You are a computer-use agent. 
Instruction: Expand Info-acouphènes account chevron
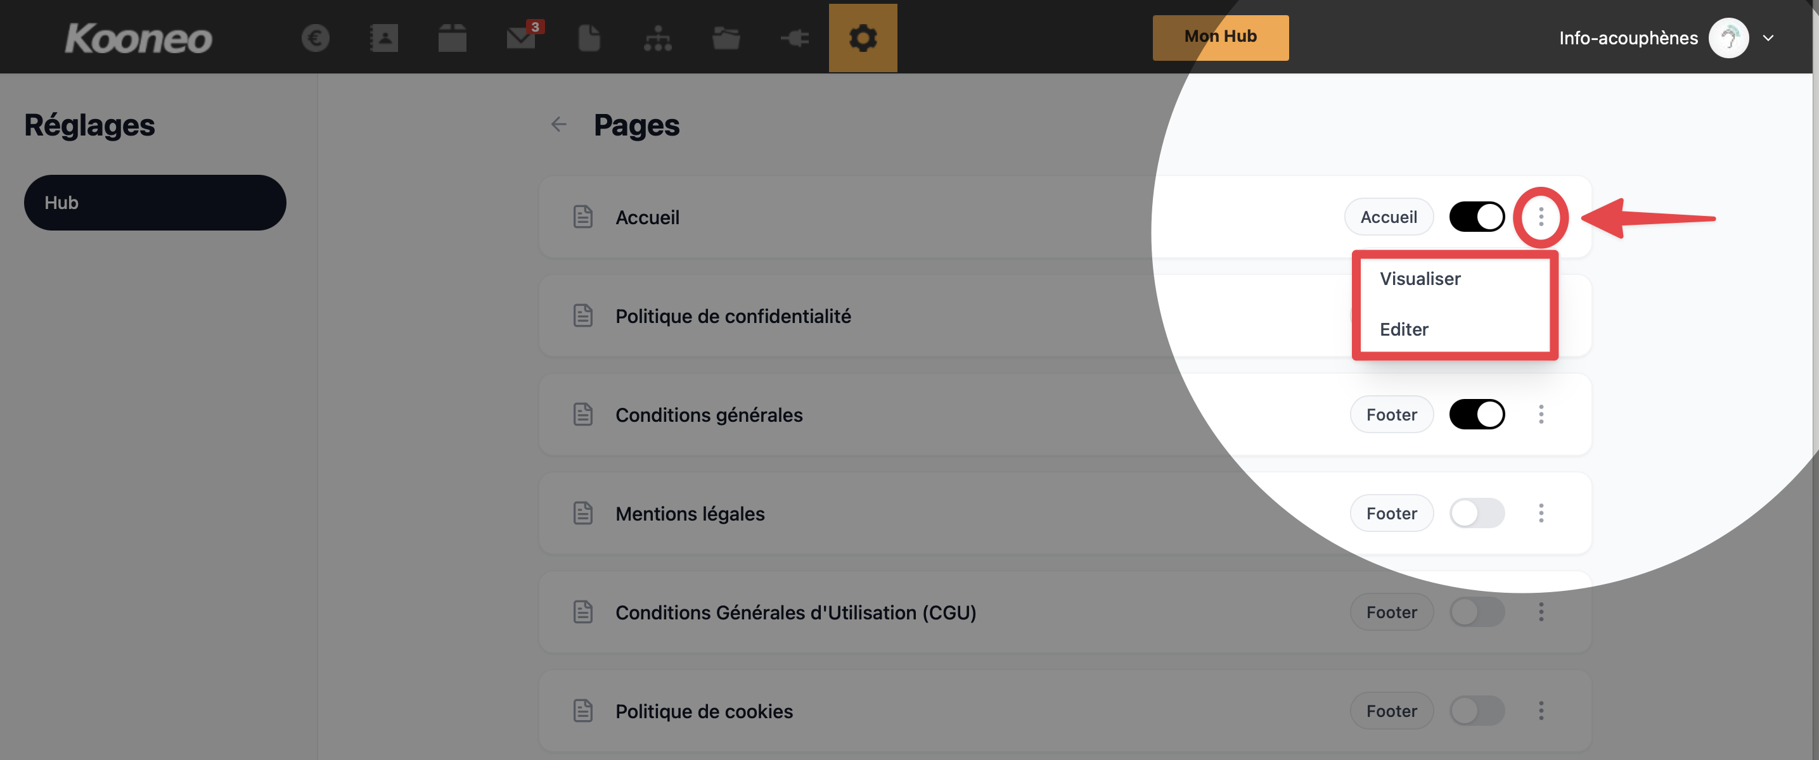pyautogui.click(x=1768, y=37)
